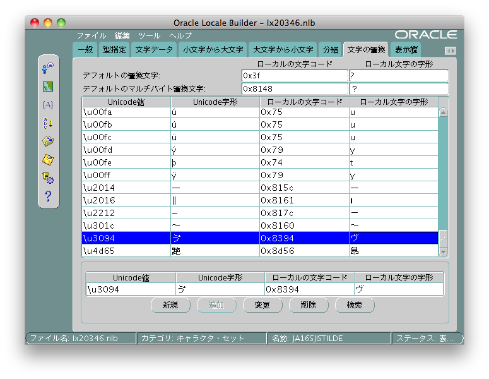Click the ファイル名: lx20346.nlb status entry
This screenshot has width=489, height=379.
81,339
